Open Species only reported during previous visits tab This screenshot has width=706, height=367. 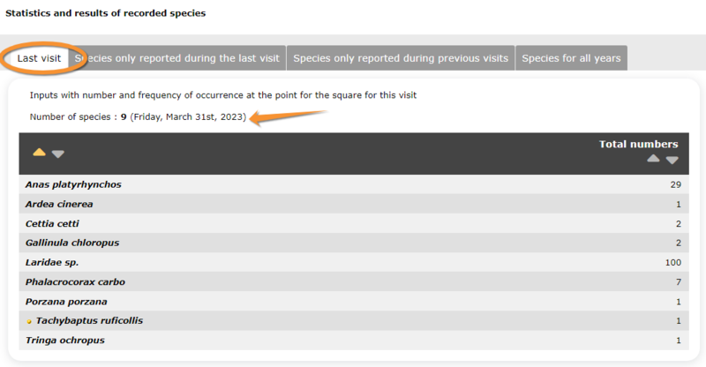coord(401,58)
